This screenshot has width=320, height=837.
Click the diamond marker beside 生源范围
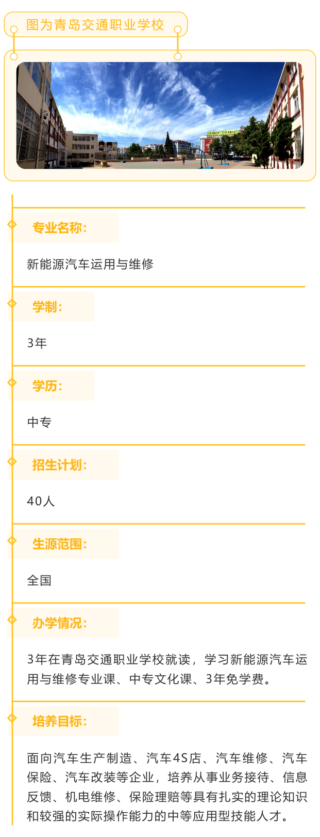[x=12, y=540]
